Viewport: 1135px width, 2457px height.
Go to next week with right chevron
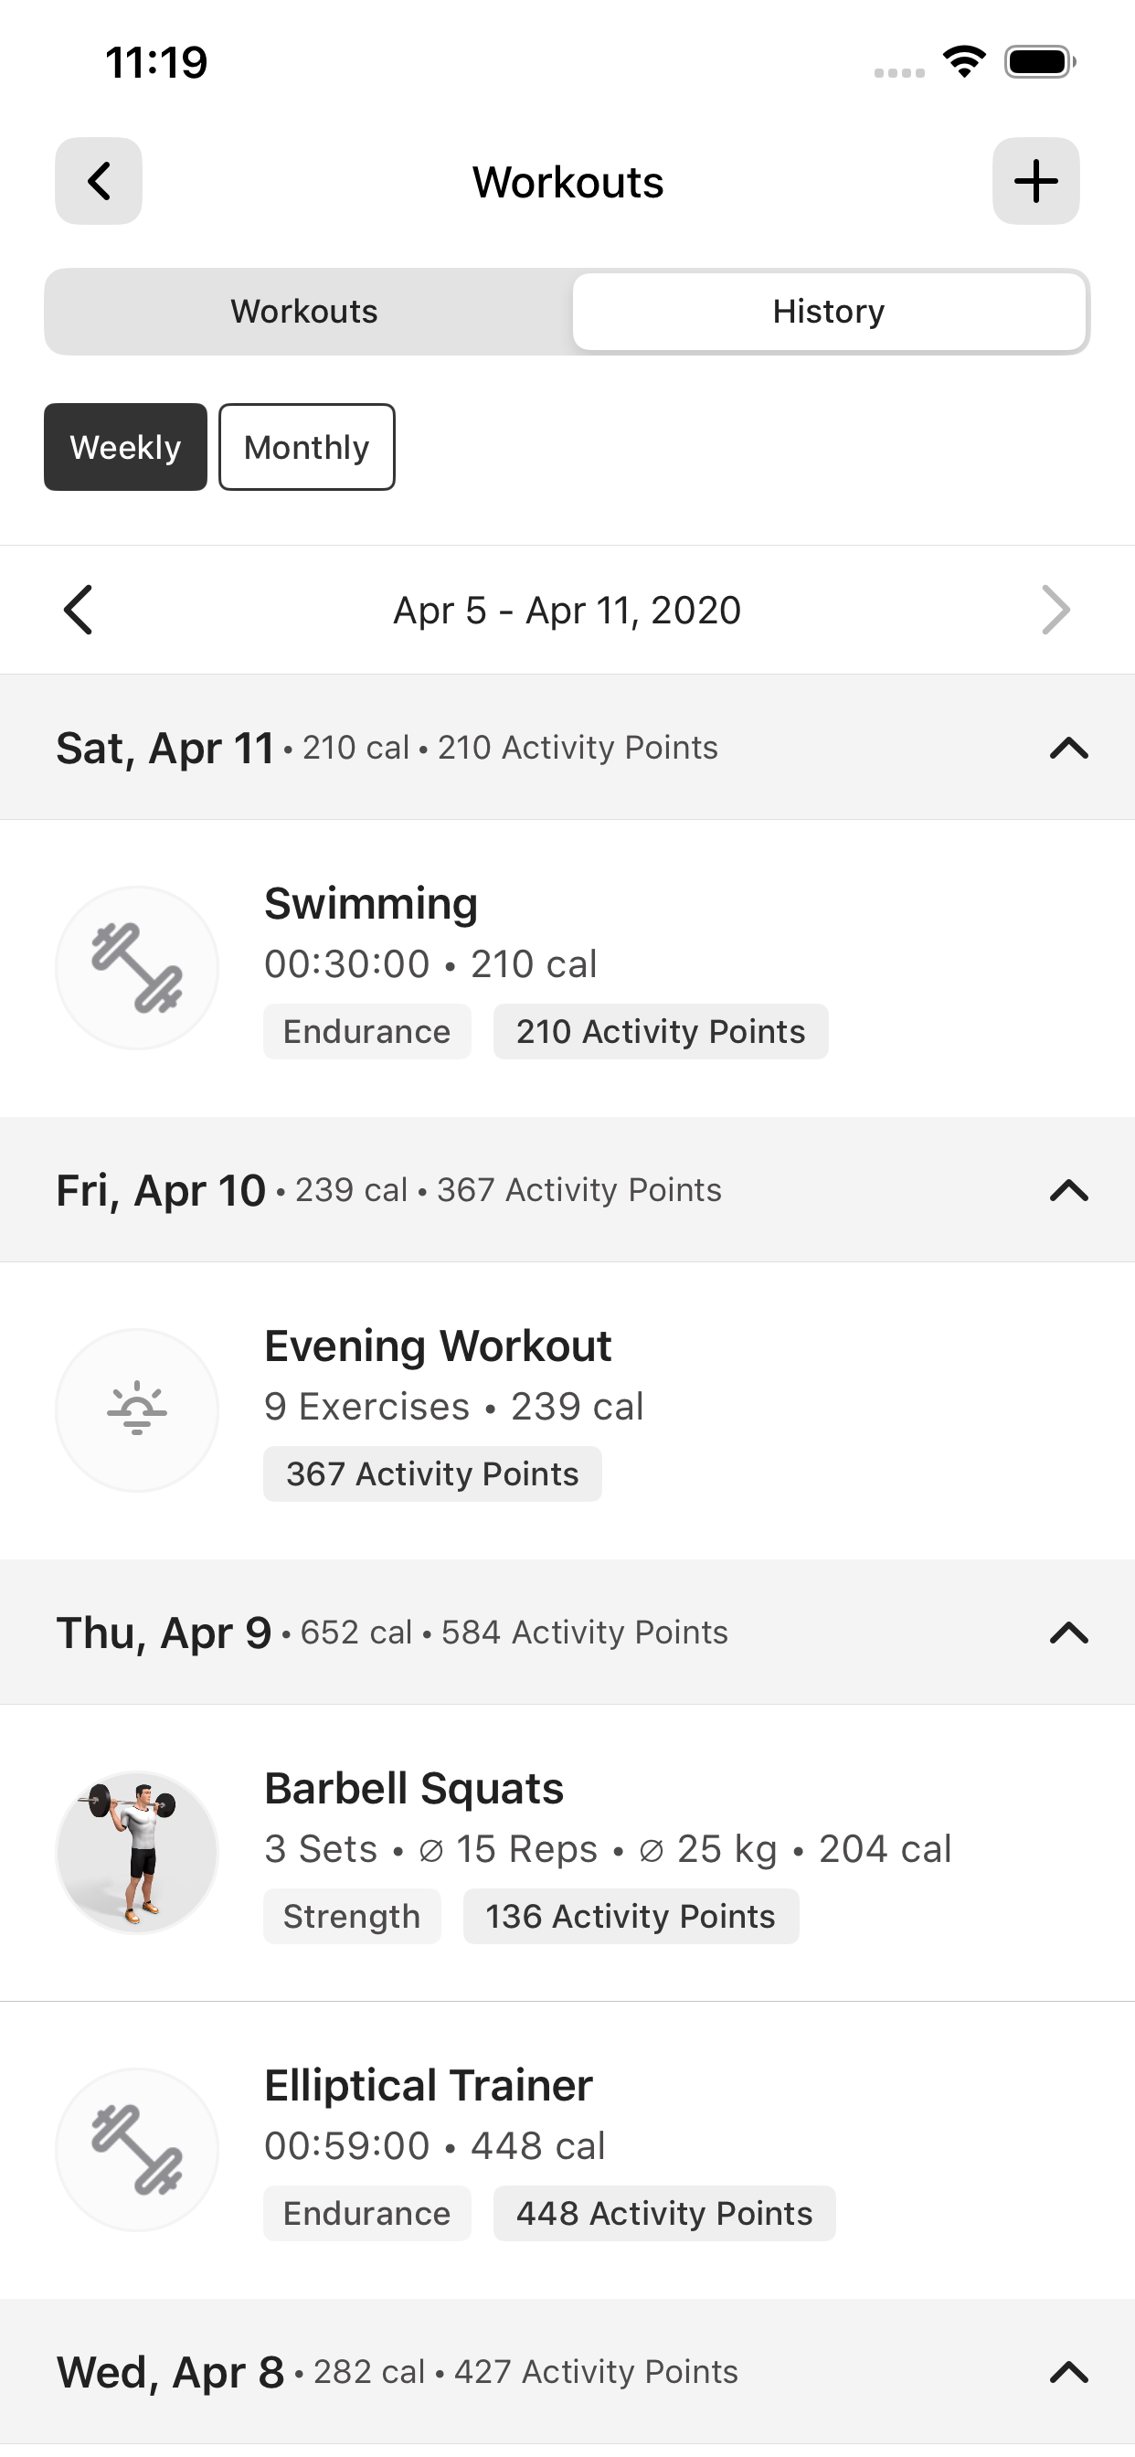(1055, 610)
